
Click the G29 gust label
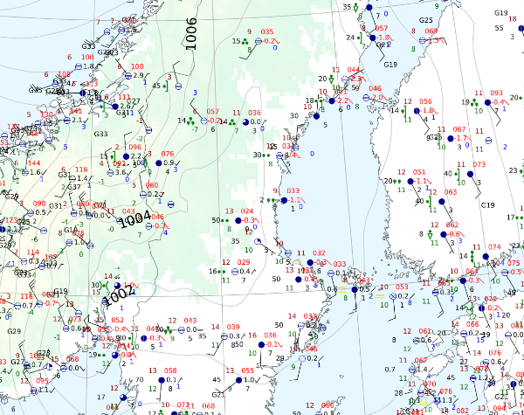click(x=14, y=331)
